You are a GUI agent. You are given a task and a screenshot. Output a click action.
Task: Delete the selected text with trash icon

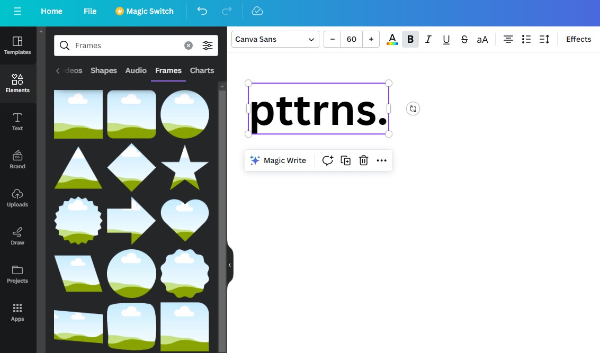(363, 160)
